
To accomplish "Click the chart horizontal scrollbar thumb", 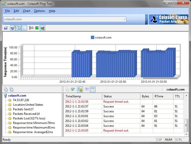I will [x=160, y=78].
